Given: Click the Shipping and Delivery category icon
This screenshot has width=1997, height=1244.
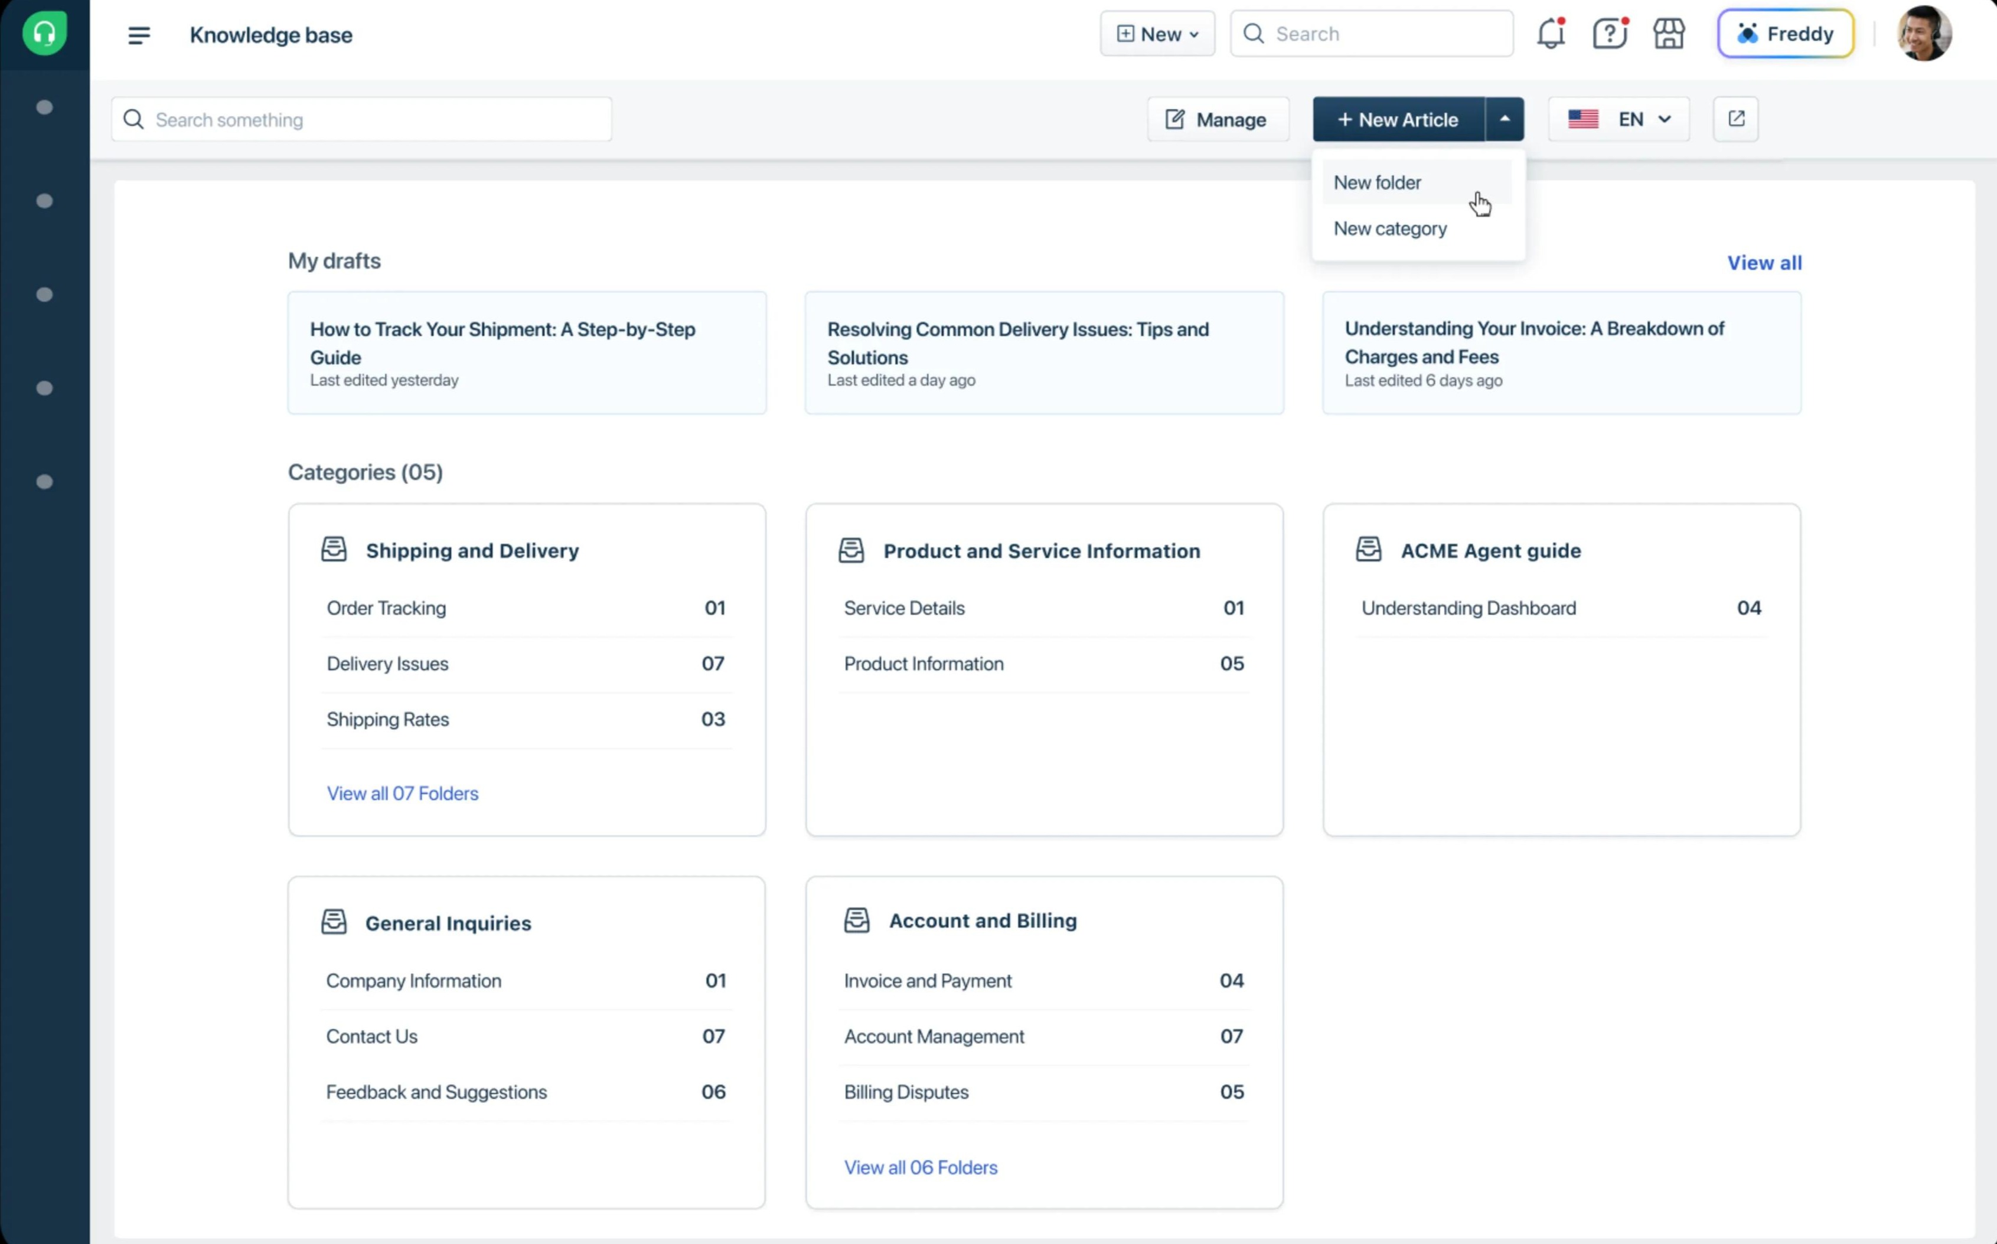Looking at the screenshot, I should 334,550.
